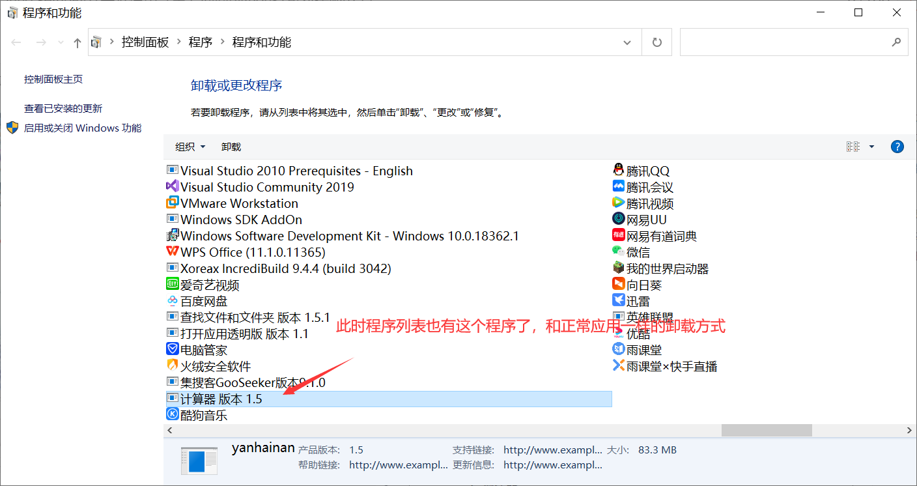
Task: Click the 火绒安全软件 icon
Action: coord(173,366)
